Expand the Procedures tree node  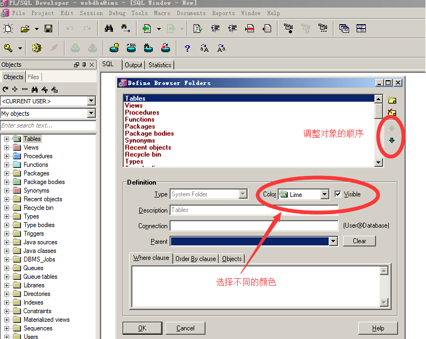click(x=6, y=156)
